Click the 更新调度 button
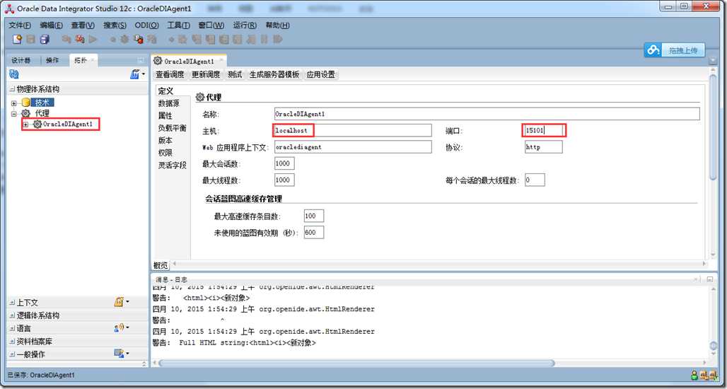 pyautogui.click(x=206, y=75)
